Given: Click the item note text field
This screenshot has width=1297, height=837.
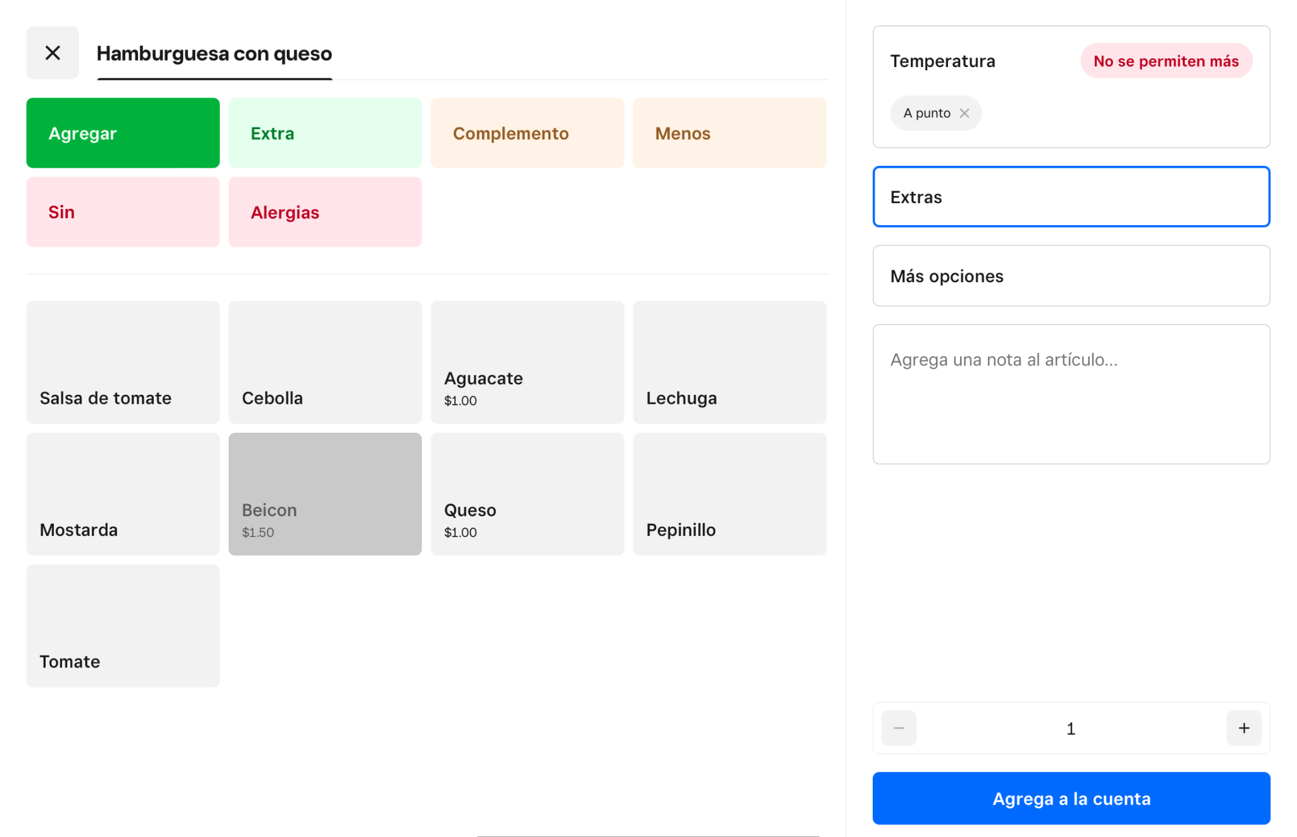Looking at the screenshot, I should coord(1071,394).
